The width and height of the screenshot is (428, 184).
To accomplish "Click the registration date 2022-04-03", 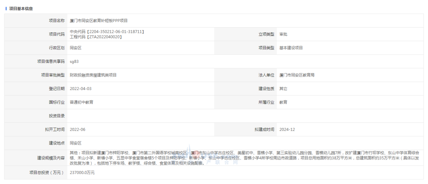I will [80, 89].
